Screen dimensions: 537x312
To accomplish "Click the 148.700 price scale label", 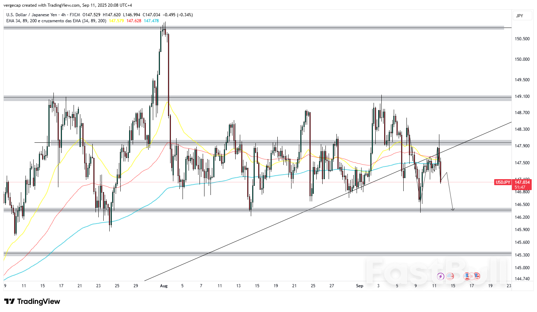I will coord(522,113).
